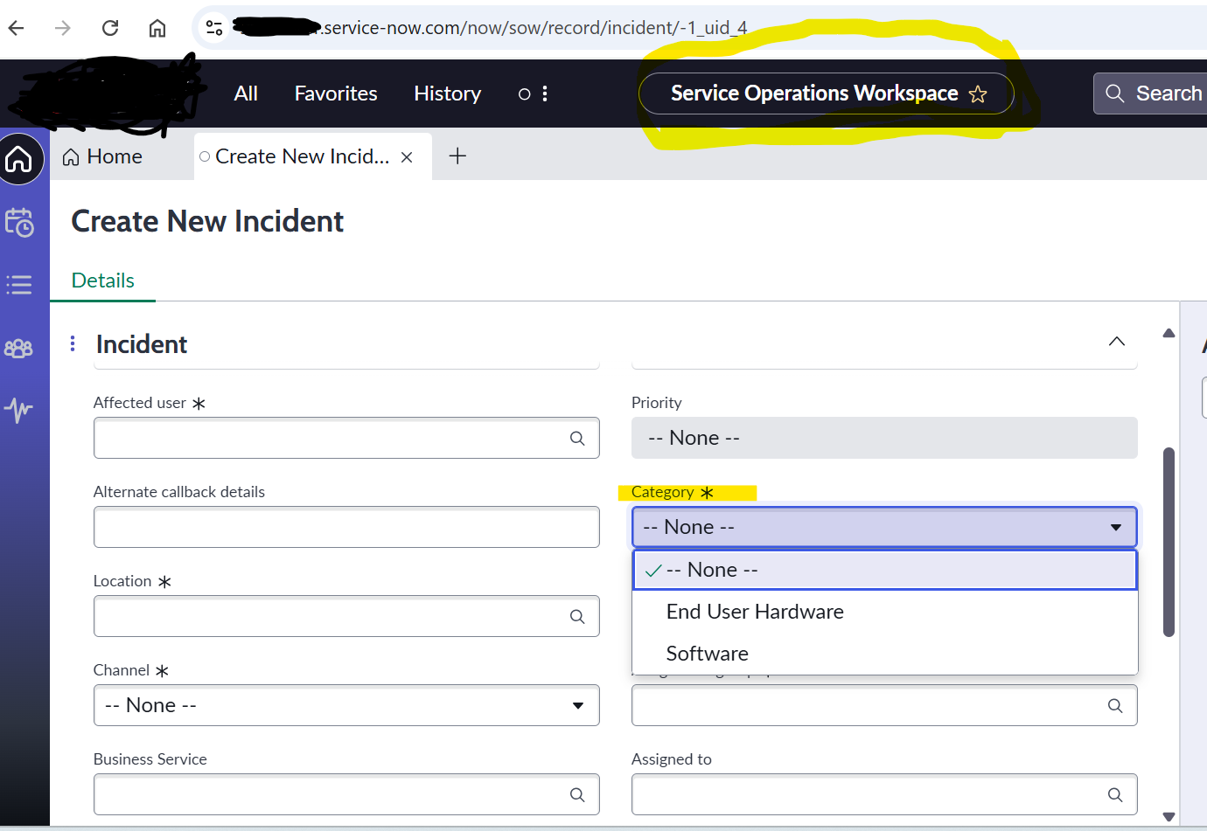Click the Affected user lookup magnifier
The image size is (1207, 831).
click(577, 439)
